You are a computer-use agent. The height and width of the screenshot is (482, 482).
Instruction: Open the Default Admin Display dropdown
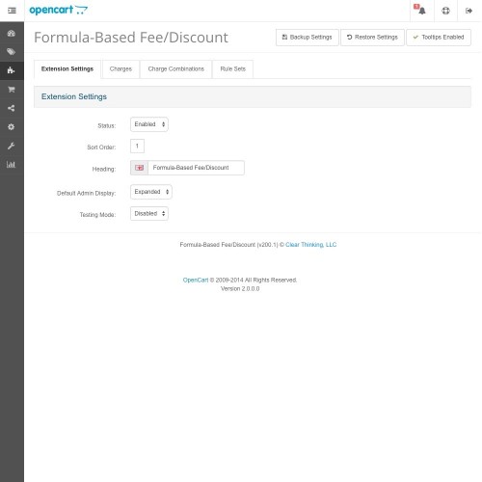(151, 192)
